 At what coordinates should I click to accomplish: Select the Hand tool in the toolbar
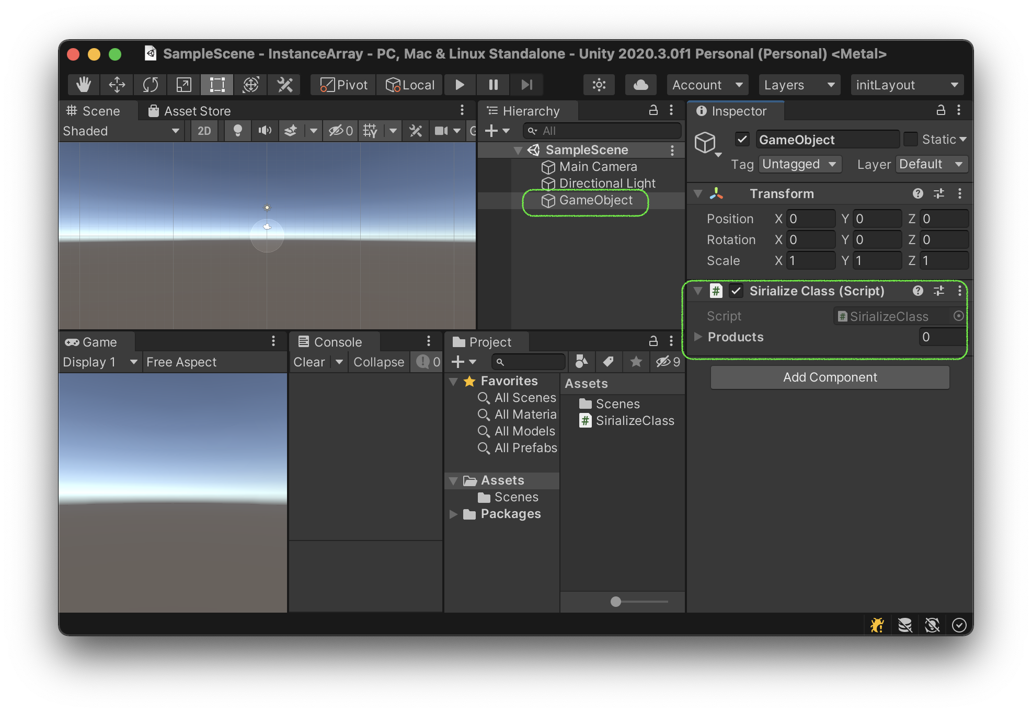83,84
